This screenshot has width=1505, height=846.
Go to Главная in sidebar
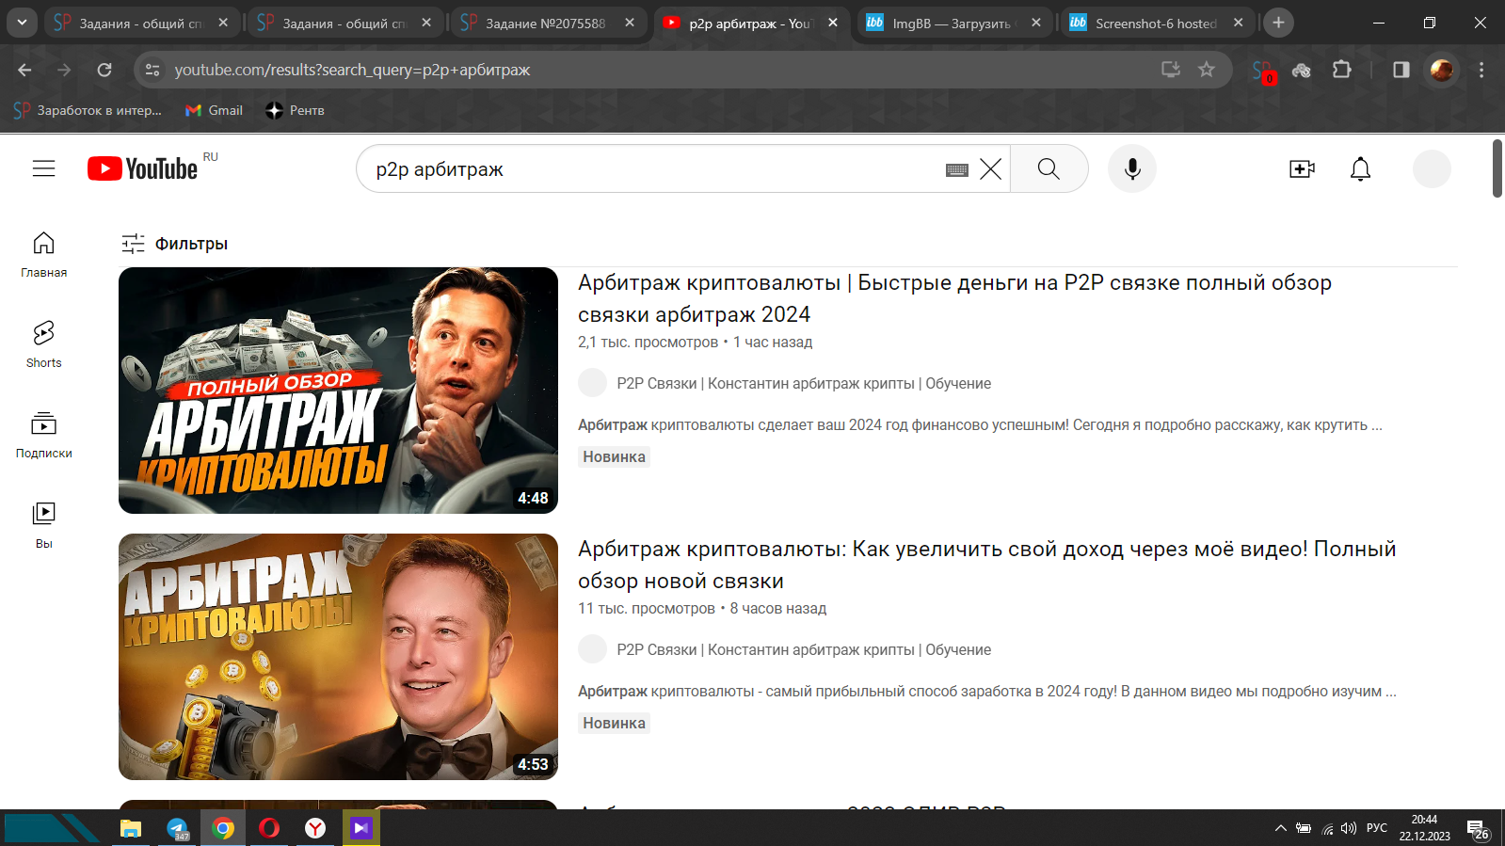[43, 254]
